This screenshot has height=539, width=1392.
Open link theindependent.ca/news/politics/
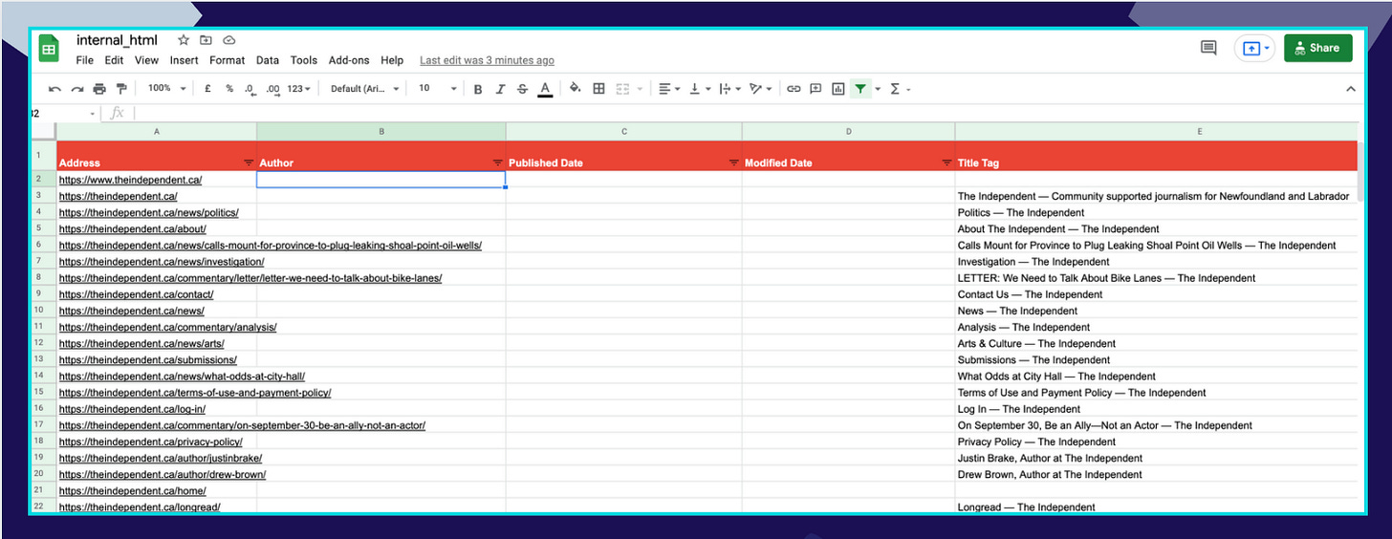click(148, 212)
